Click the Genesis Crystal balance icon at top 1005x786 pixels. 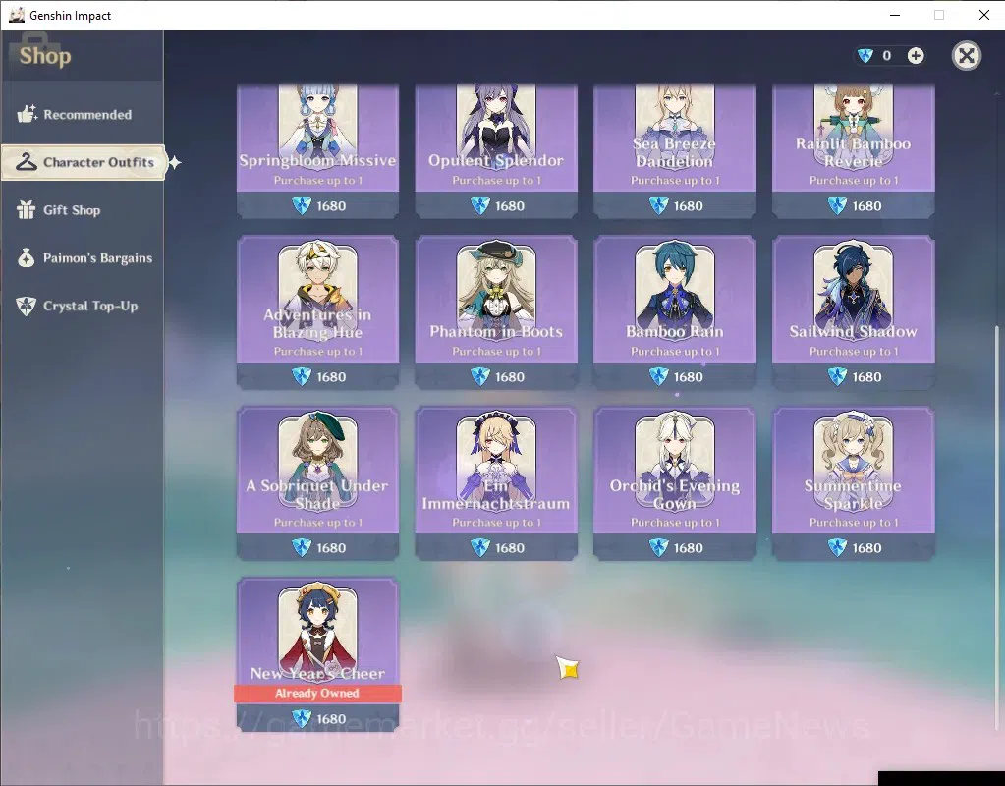click(865, 56)
